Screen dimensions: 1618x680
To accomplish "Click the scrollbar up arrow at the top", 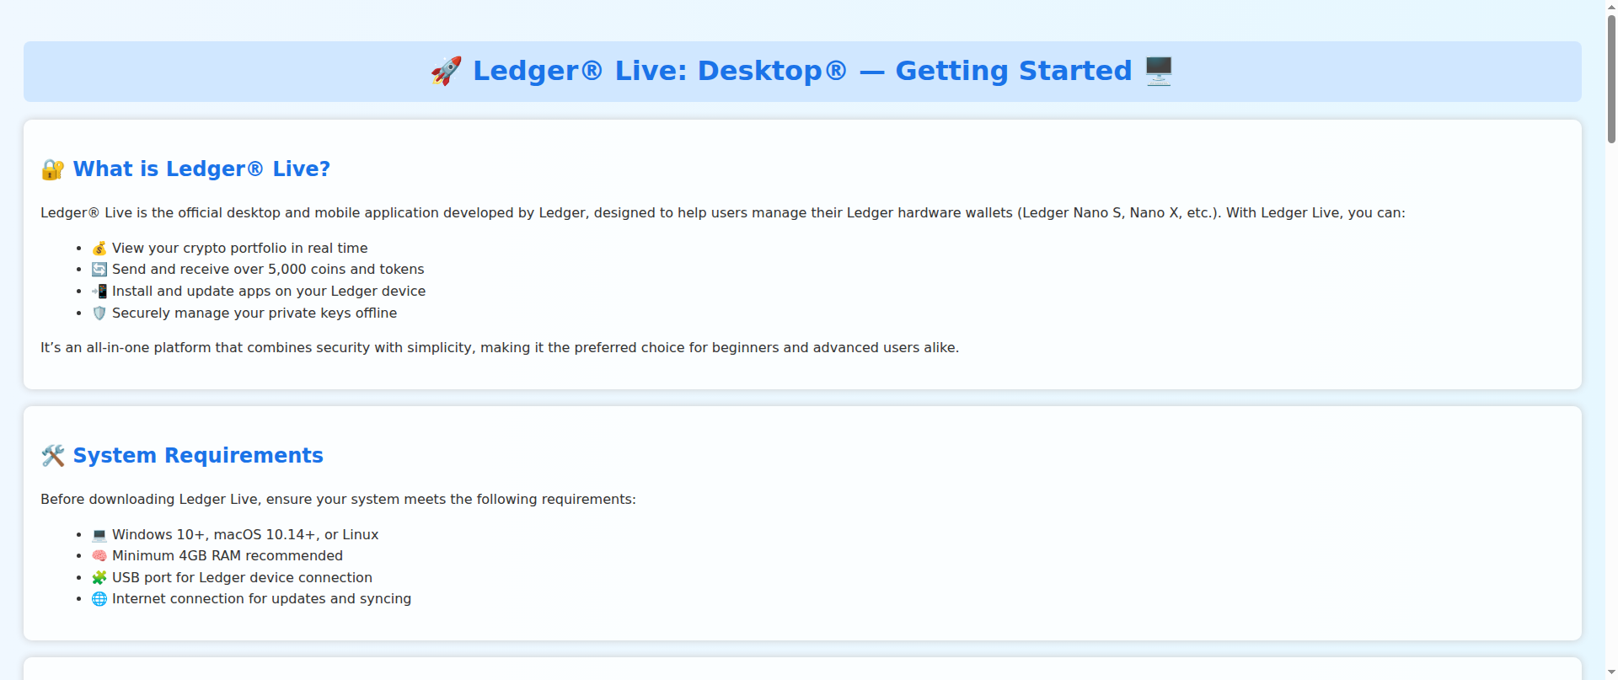I will point(1611,6).
